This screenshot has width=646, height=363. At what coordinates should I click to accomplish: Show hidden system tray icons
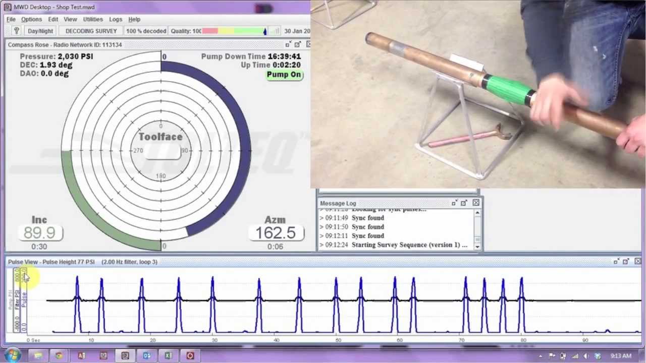(541, 356)
